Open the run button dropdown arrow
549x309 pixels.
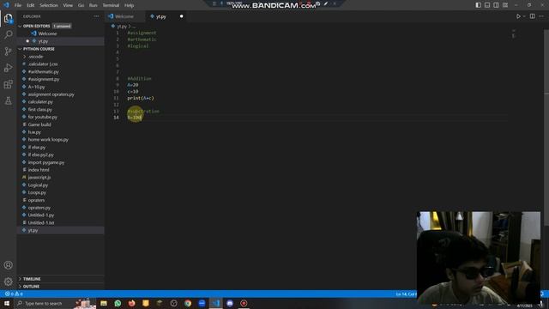point(524,16)
